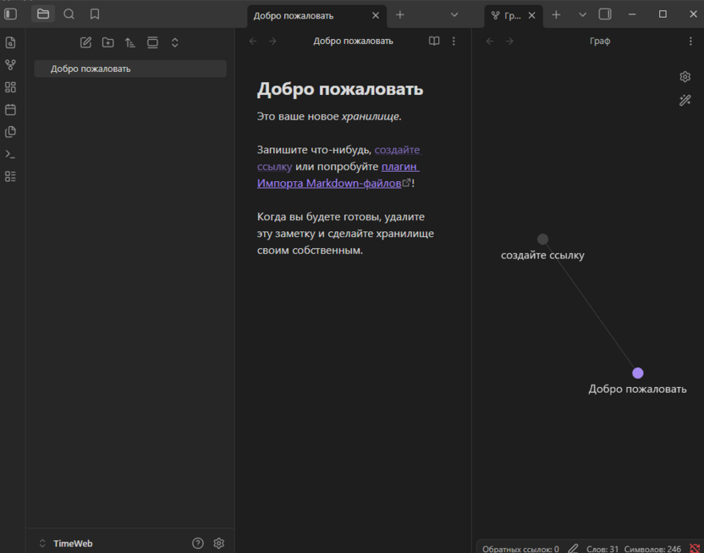Open graph settings gear icon
Viewport: 704px width, 553px height.
[685, 77]
